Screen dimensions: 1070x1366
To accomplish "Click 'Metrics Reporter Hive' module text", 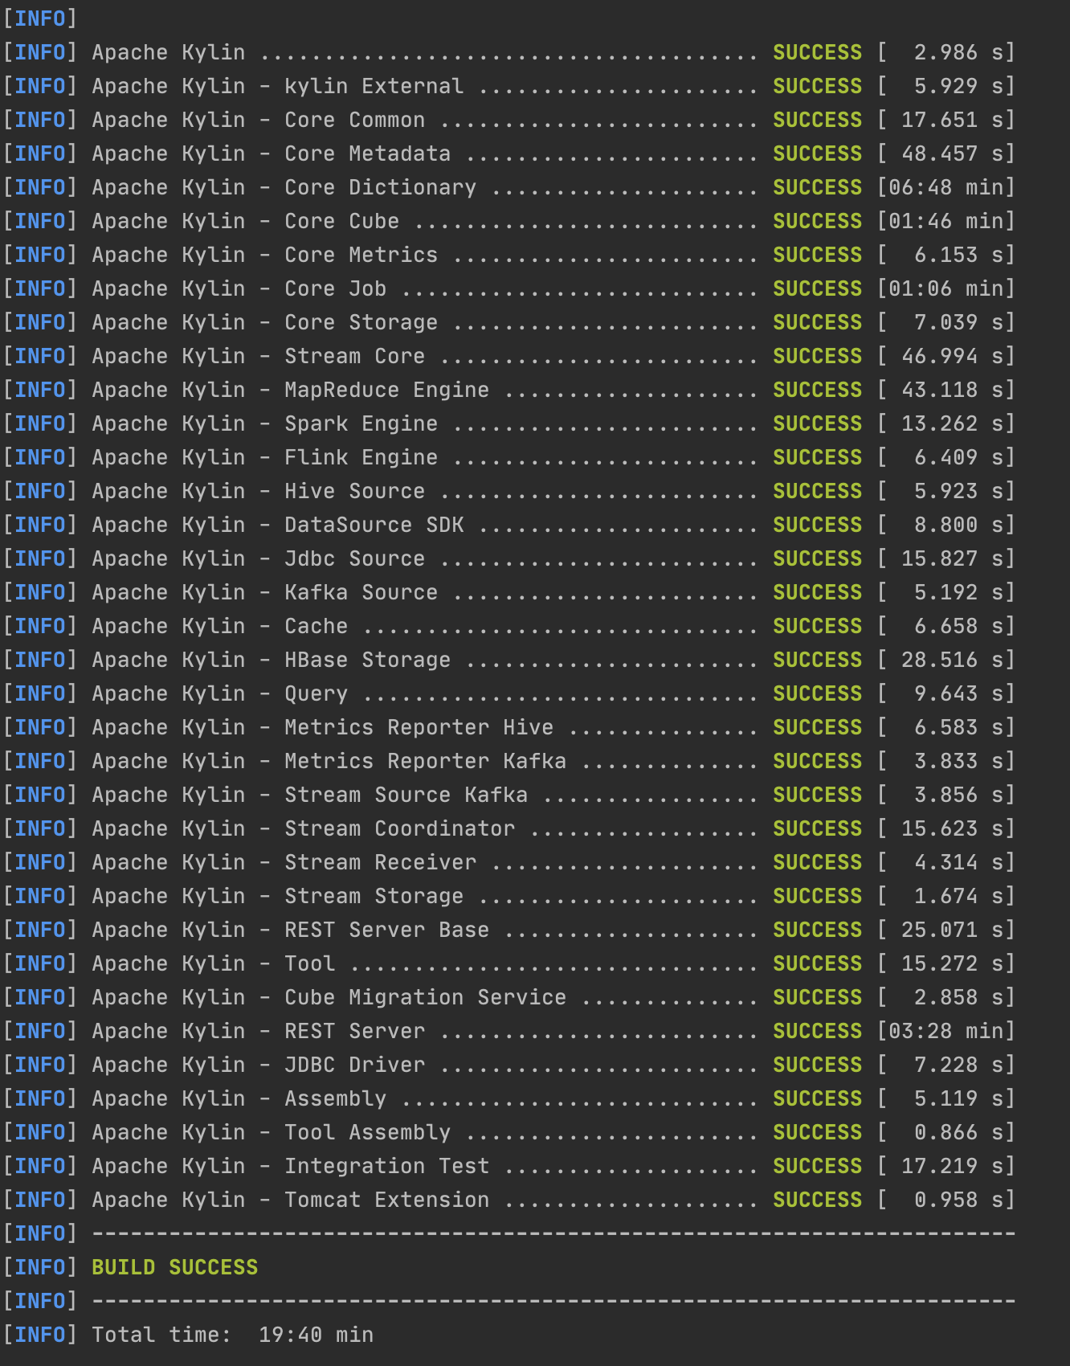I will click(x=419, y=727).
